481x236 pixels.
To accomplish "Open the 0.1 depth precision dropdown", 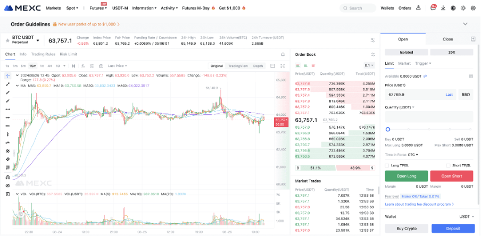I will pos(369,65).
